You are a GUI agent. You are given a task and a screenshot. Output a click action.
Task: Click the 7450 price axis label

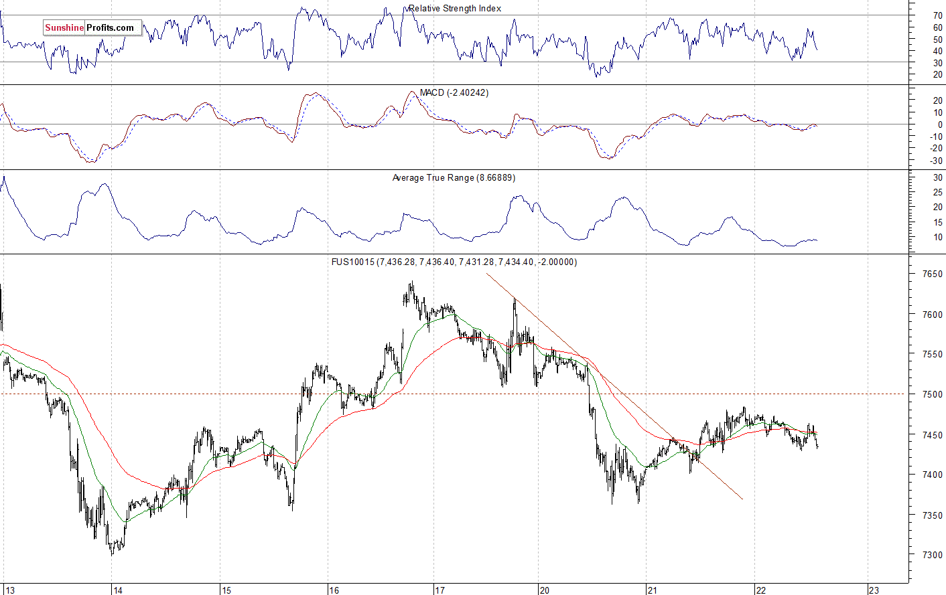932,434
